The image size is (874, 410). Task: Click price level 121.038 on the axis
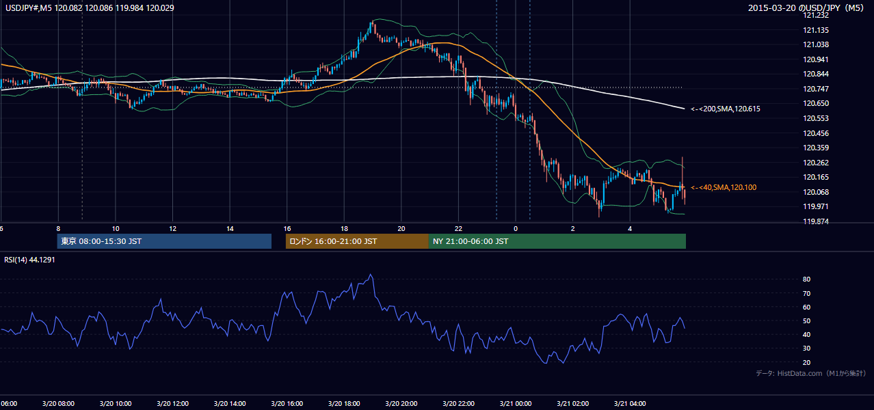(816, 44)
